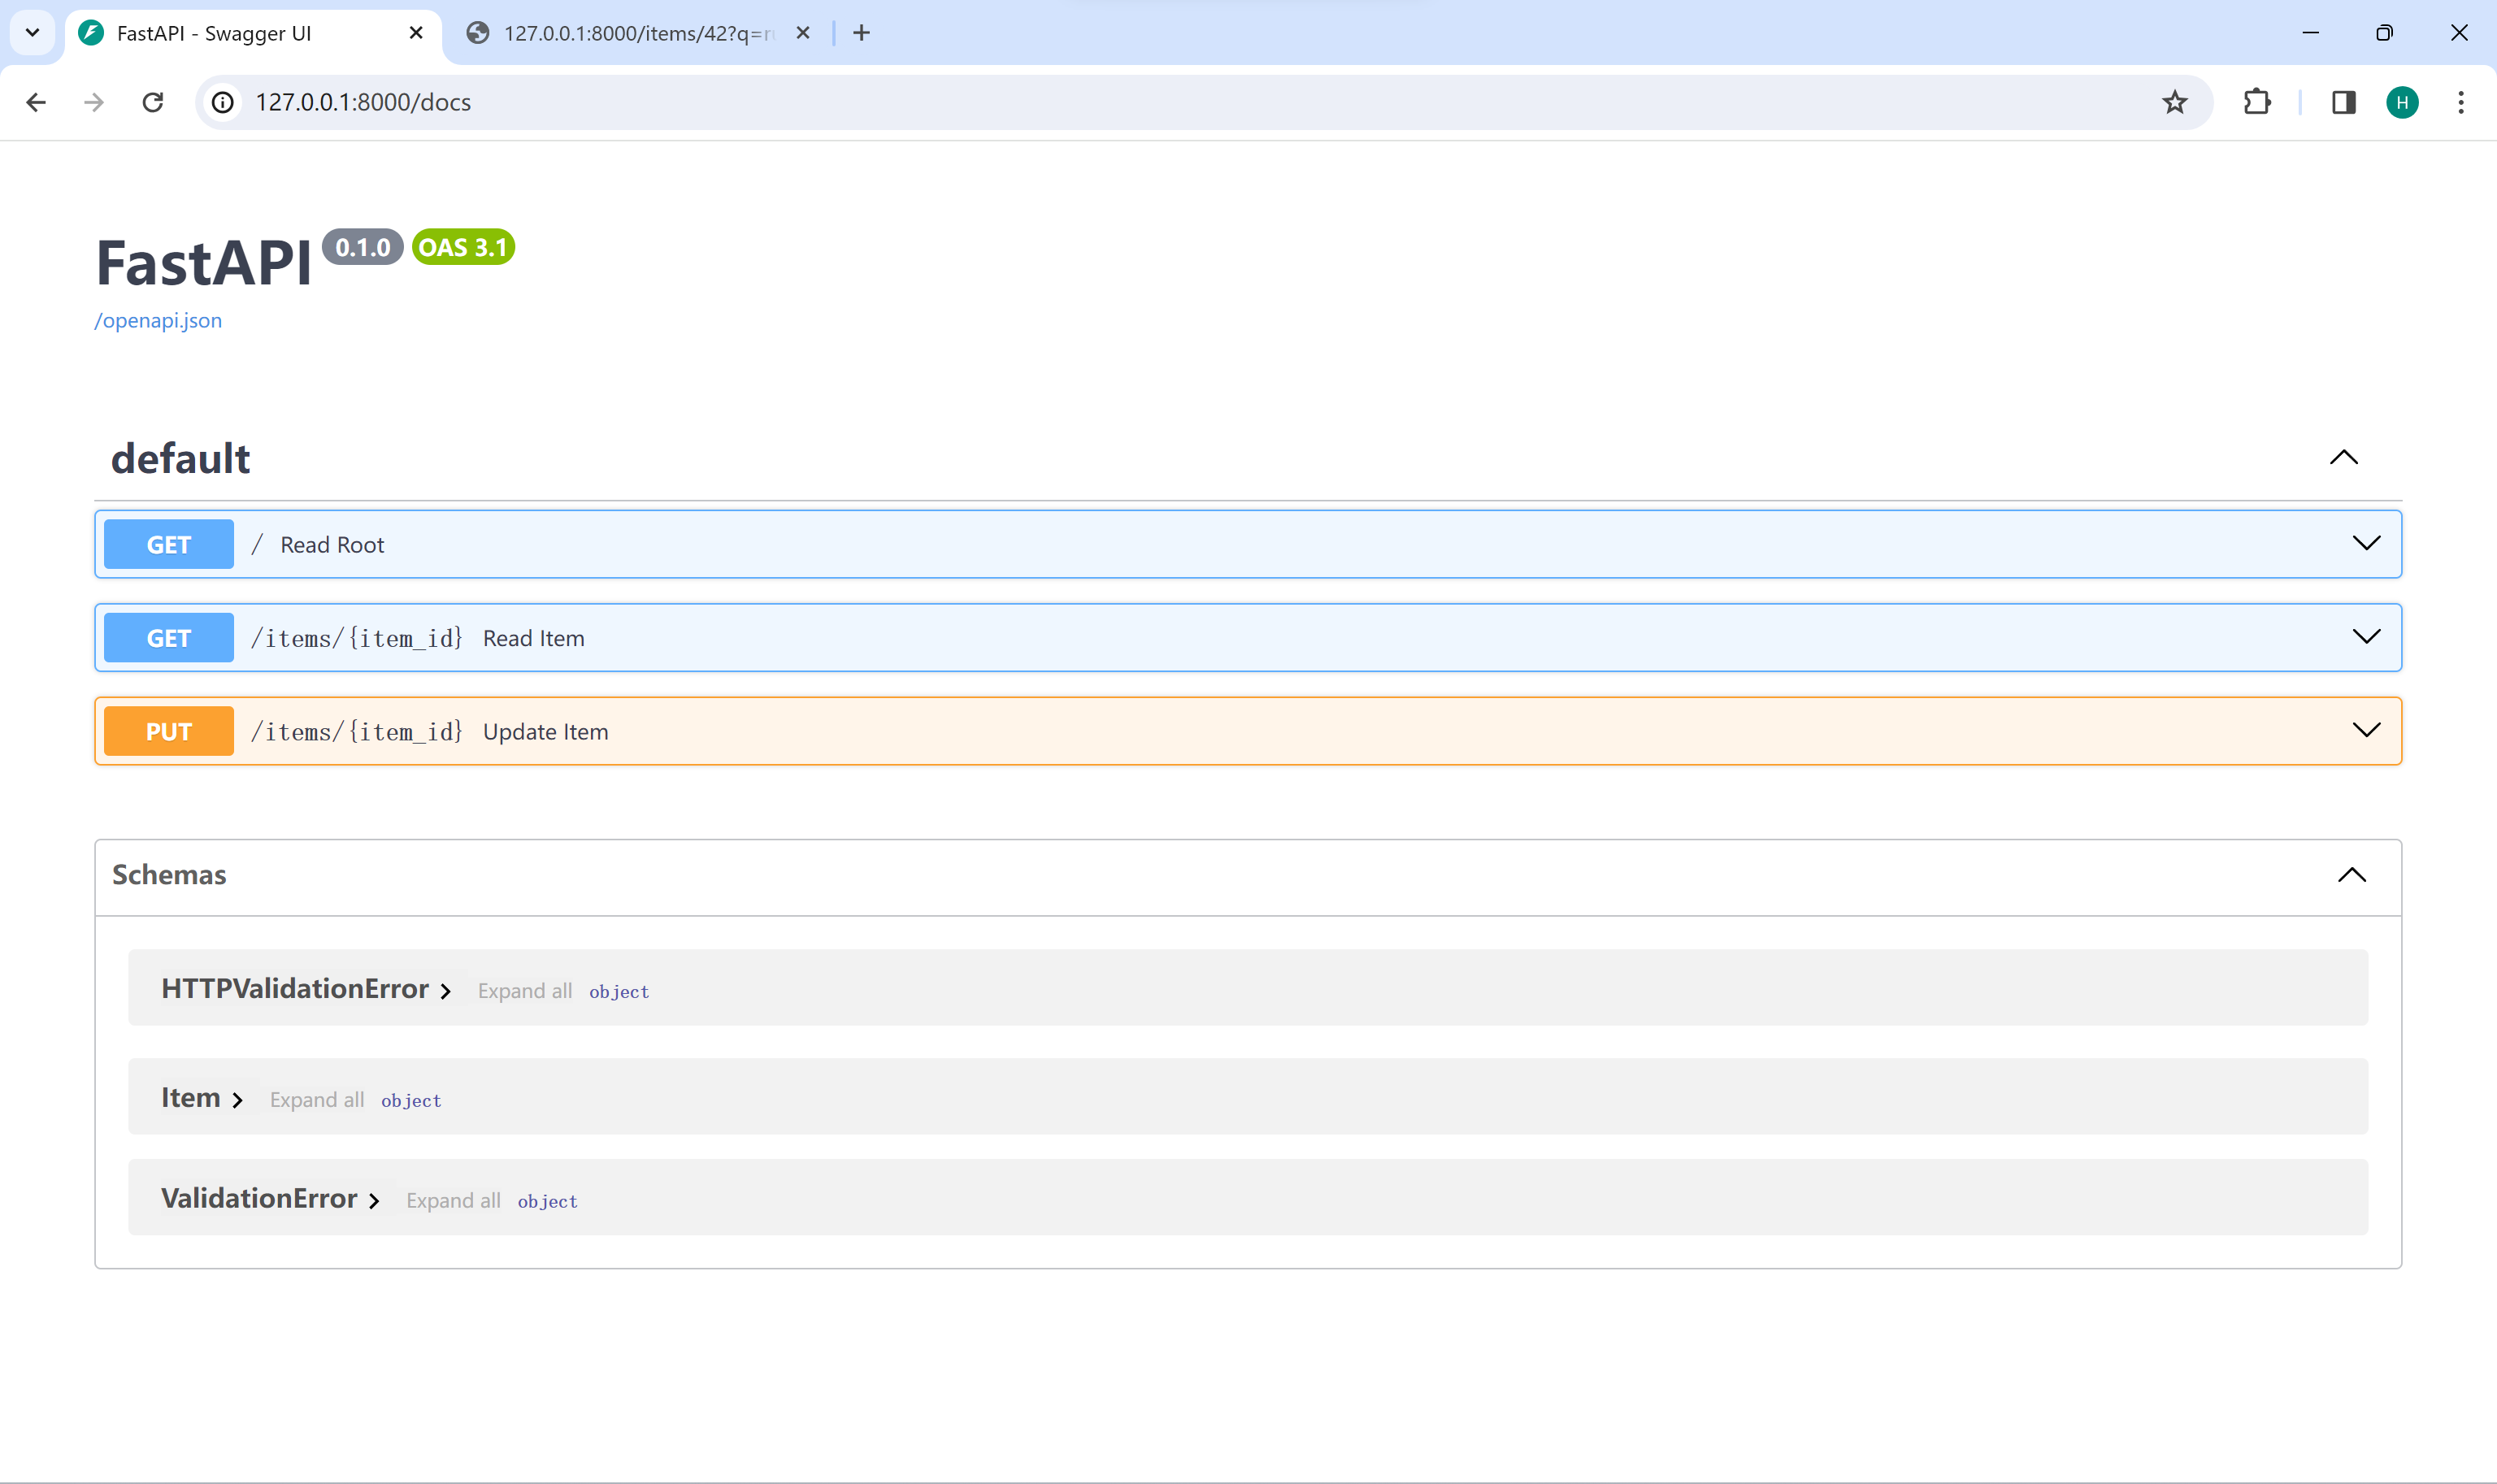Expand the ValidationError schema
The width and height of the screenshot is (2497, 1484).
[x=270, y=1199]
